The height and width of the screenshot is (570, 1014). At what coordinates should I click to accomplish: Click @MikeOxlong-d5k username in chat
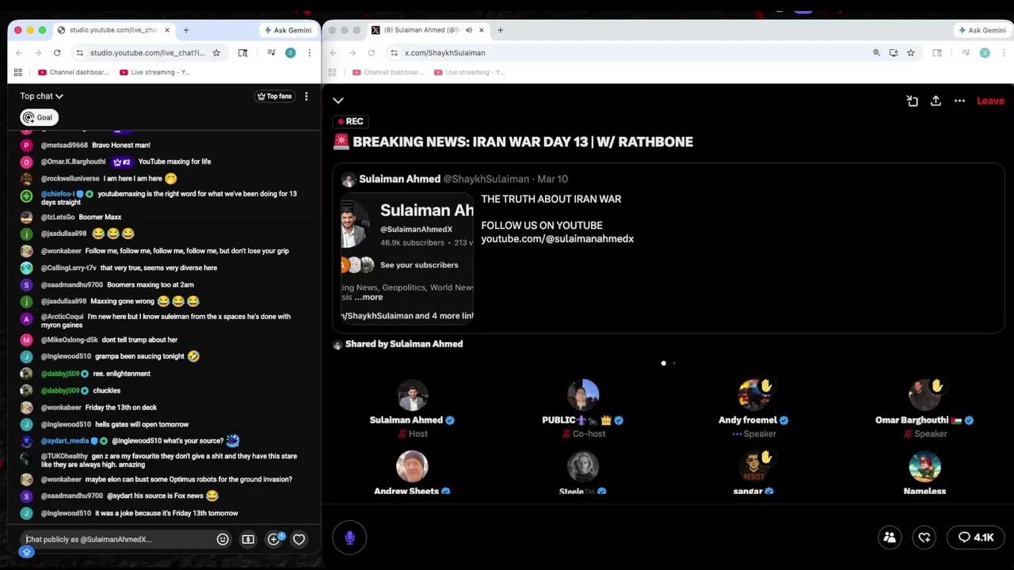[x=70, y=340]
